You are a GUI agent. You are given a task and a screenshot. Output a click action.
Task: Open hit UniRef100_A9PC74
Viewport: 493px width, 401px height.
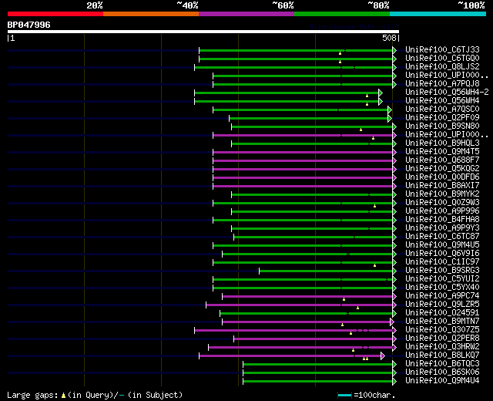coord(442,296)
